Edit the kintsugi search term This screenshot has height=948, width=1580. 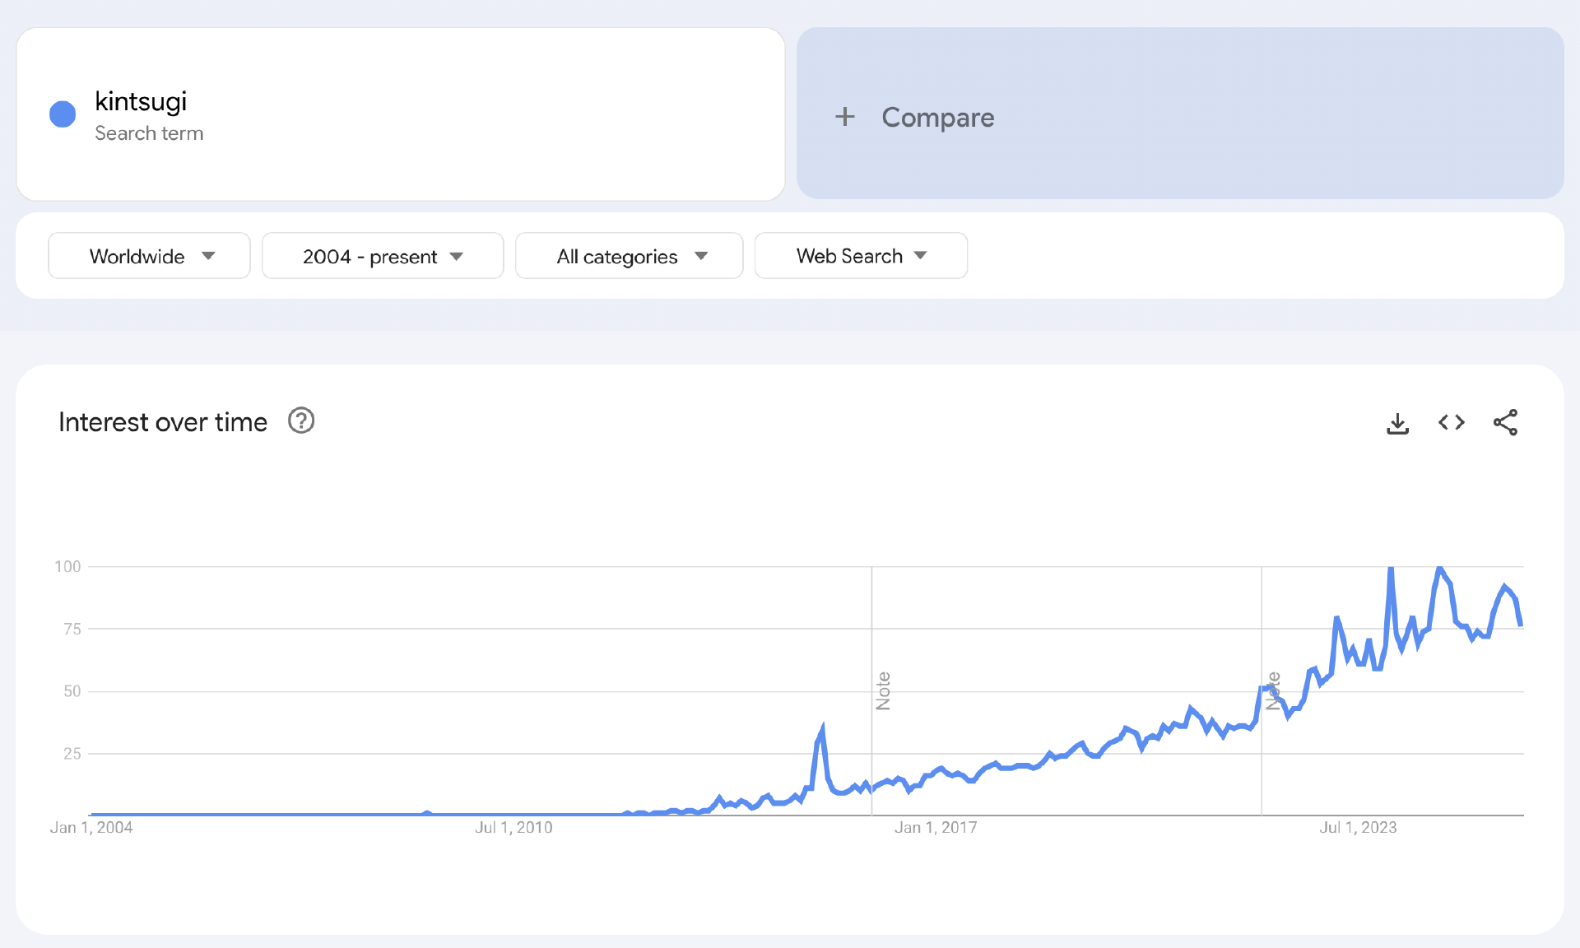click(x=141, y=101)
